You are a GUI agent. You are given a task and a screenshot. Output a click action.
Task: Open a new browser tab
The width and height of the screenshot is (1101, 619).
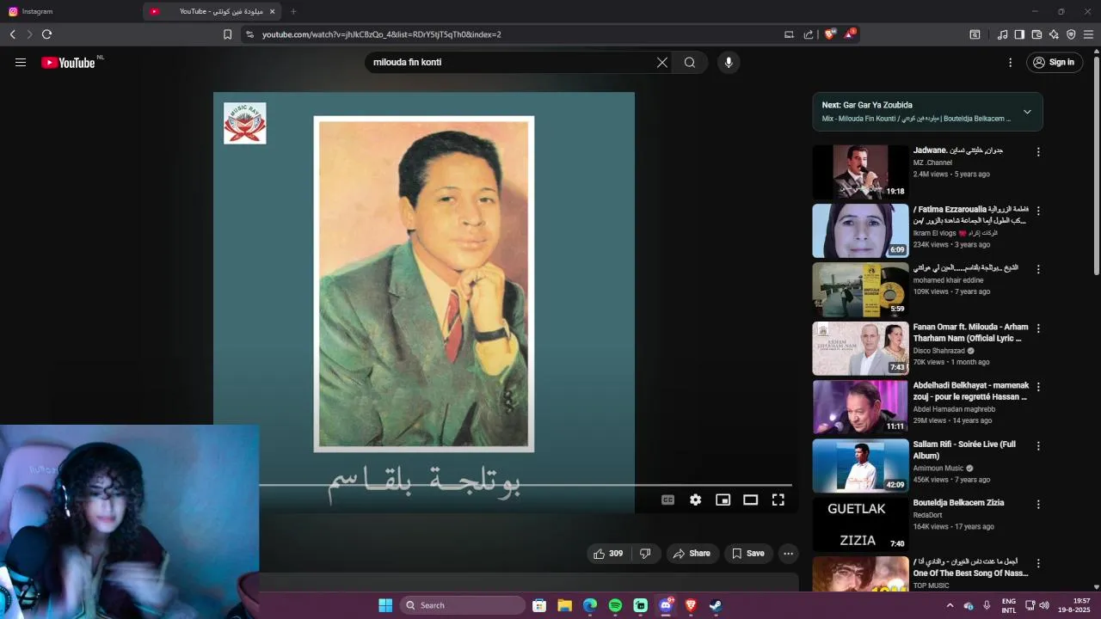(x=293, y=11)
